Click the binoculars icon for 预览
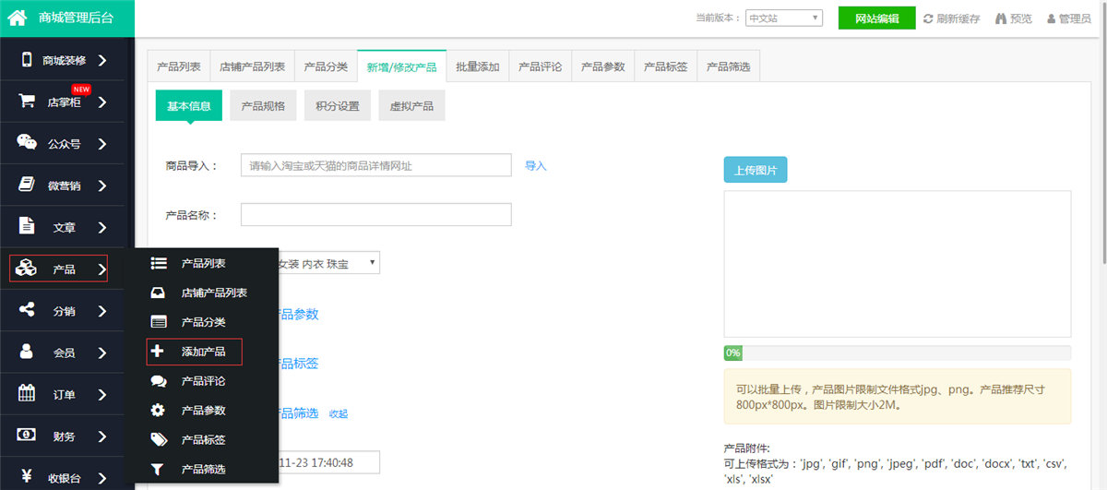Image resolution: width=1107 pixels, height=490 pixels. point(1001,18)
